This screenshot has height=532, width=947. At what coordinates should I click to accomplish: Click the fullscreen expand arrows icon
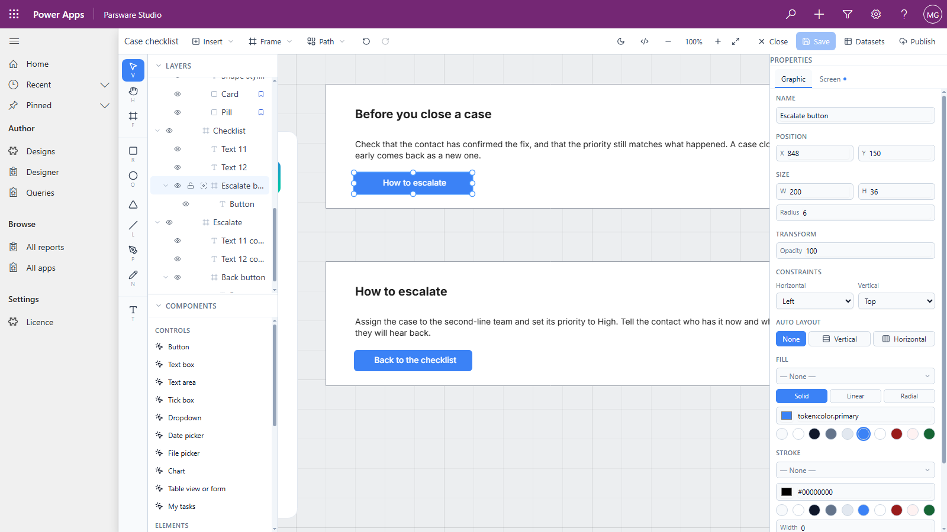736,41
